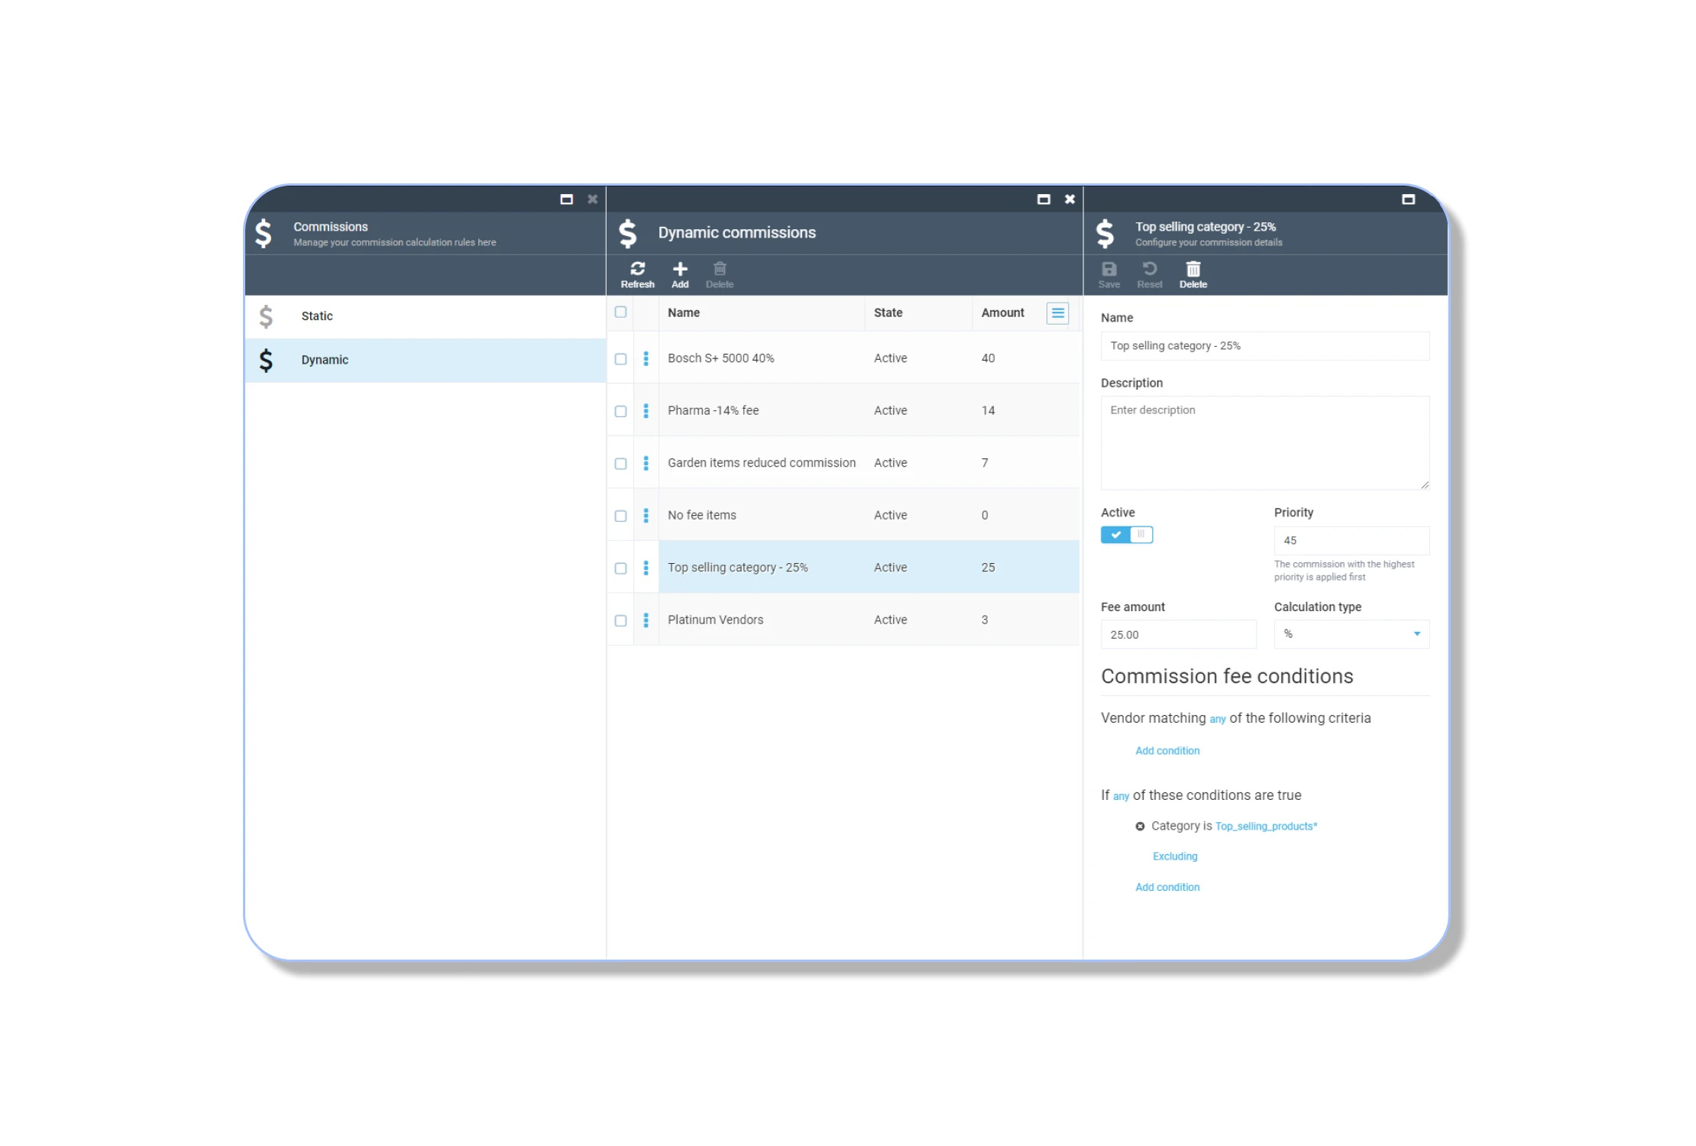Screen dimensions: 1696x1146
Task: Click Add condition under Vendor matching
Action: click(x=1167, y=751)
